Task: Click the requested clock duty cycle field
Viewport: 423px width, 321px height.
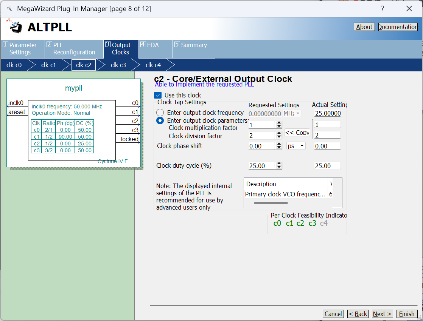Action: pos(262,166)
